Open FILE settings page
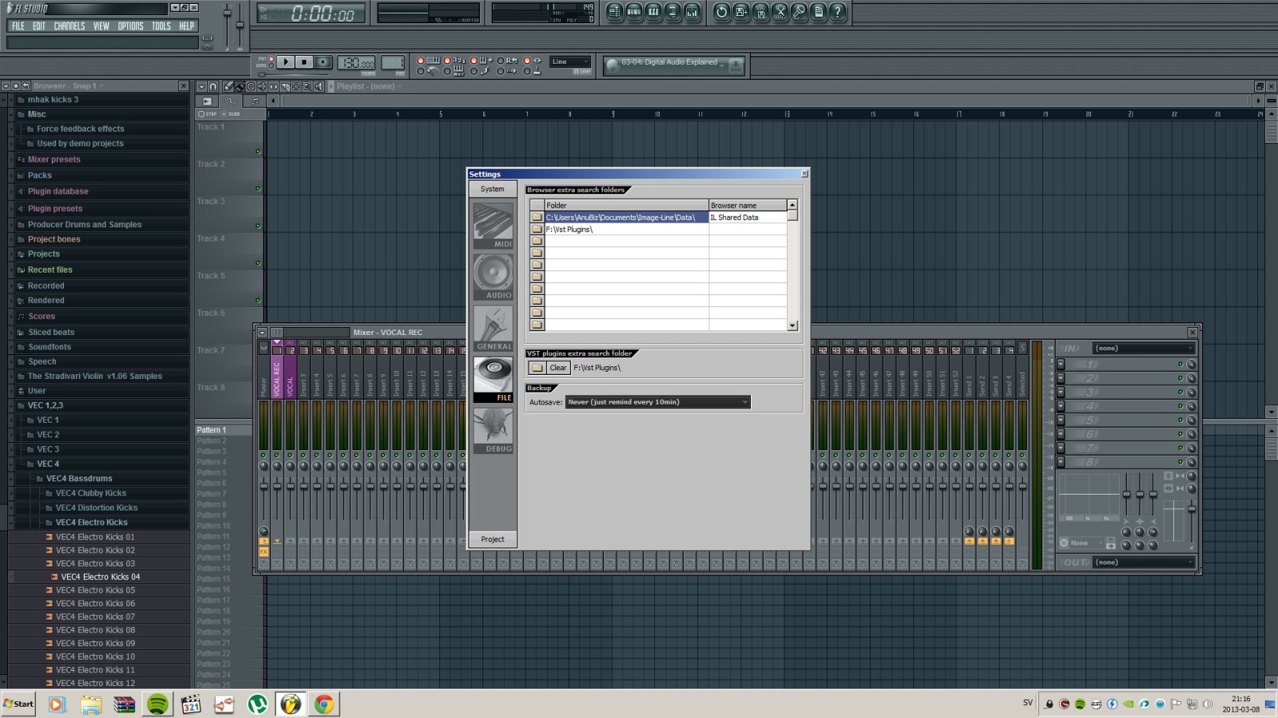 click(x=493, y=379)
